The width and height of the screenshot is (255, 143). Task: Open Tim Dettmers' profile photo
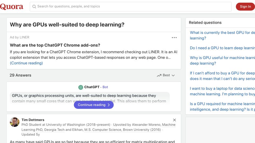tap(15, 122)
